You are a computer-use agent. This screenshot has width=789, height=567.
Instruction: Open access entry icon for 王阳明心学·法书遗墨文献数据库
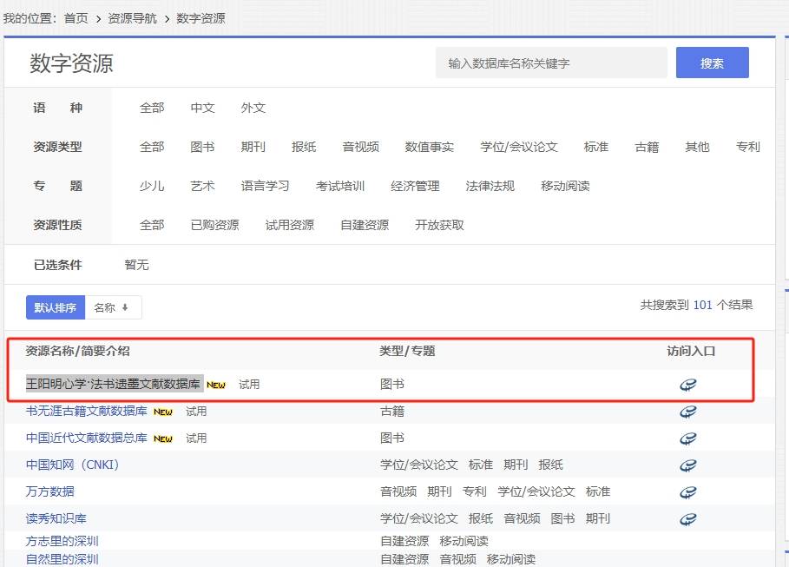coord(687,385)
